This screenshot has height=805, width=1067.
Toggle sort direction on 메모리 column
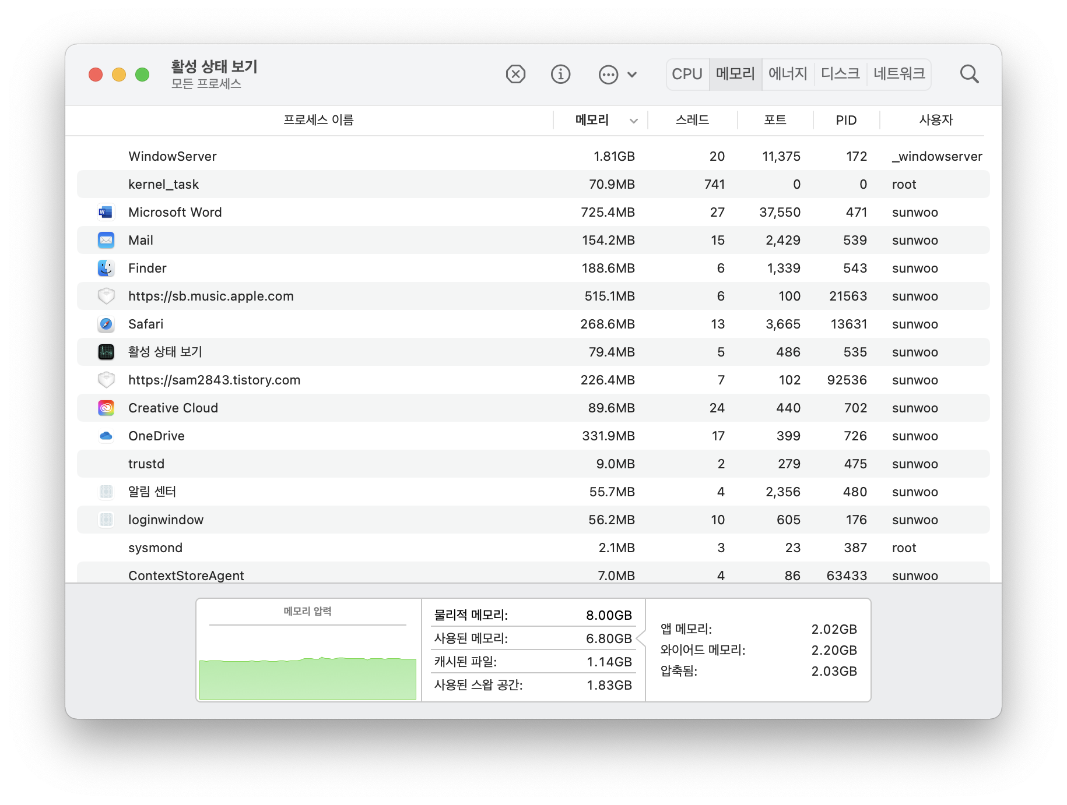pos(601,120)
